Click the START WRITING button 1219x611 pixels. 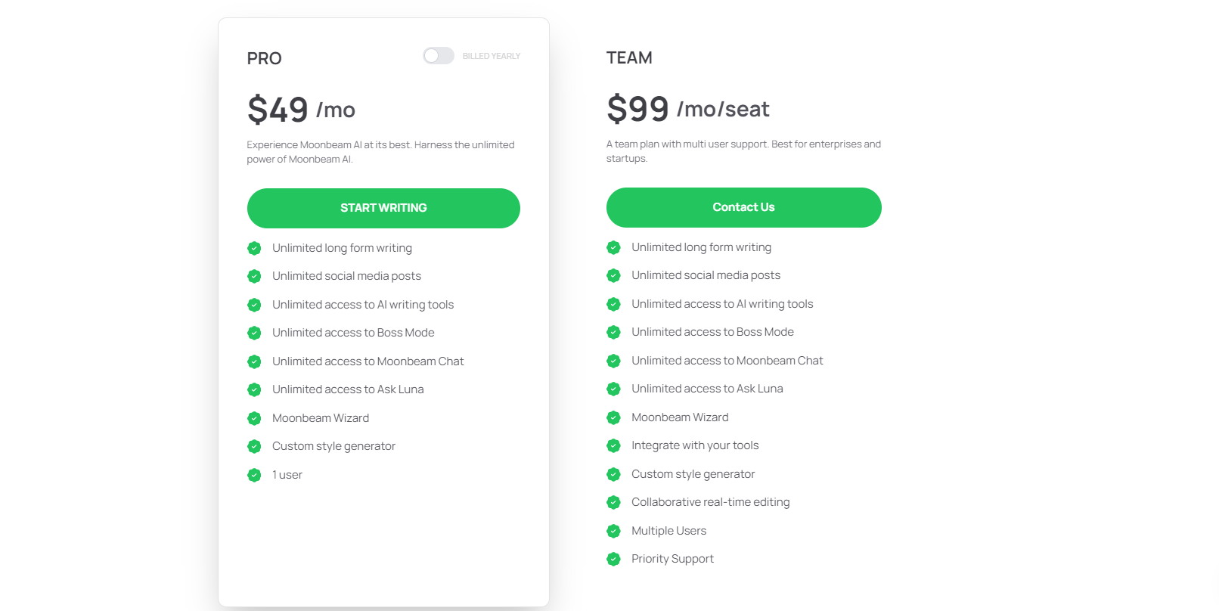tap(383, 208)
